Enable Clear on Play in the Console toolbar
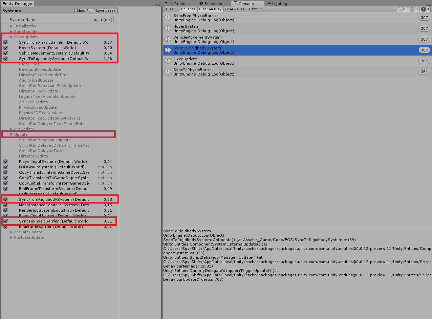 210,9
